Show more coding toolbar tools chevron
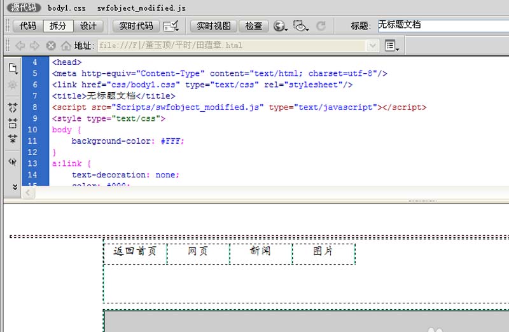Image resolution: width=509 pixels, height=332 pixels. coord(14,187)
